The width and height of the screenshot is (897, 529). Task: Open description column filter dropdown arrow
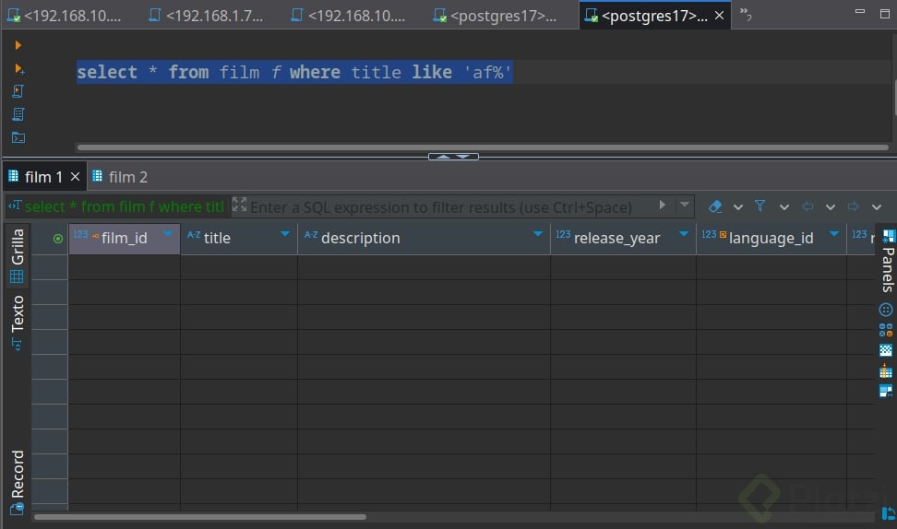point(538,234)
